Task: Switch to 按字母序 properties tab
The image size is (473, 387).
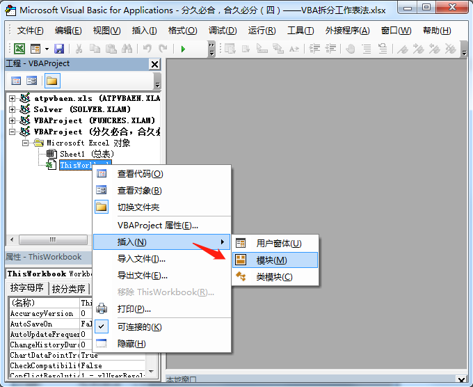Action: coord(27,287)
